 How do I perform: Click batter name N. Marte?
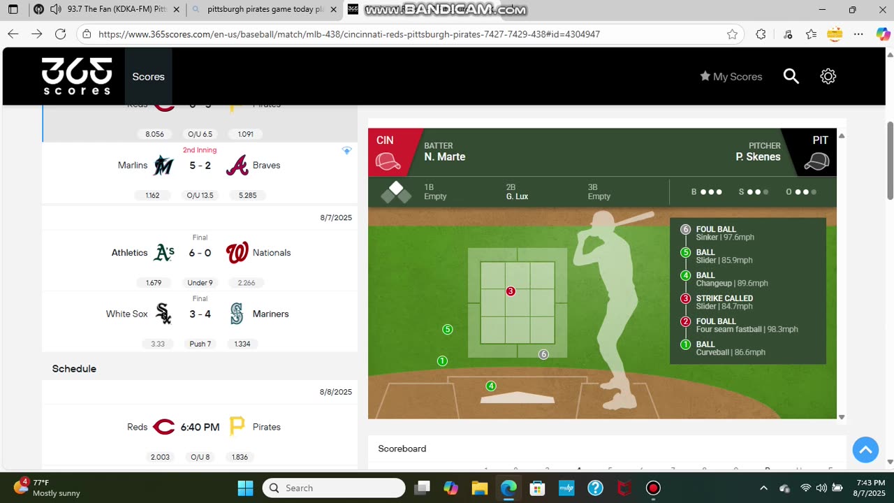click(x=444, y=157)
